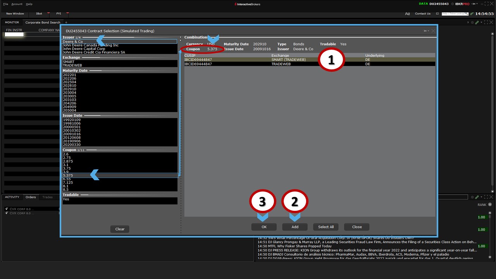Click the Aa font size icon
Screen dimensions: 496x279
407,14
